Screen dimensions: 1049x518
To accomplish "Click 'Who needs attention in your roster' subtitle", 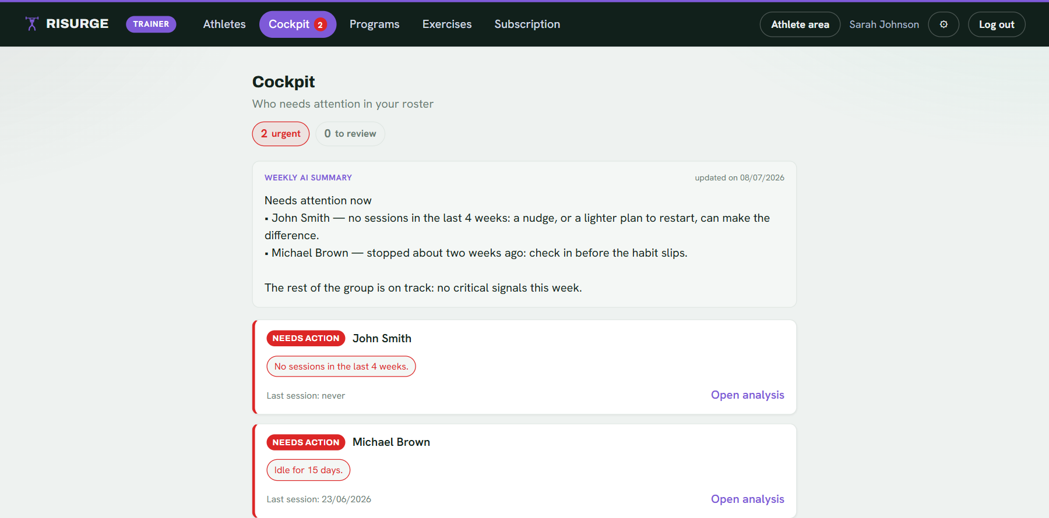I will (x=343, y=104).
